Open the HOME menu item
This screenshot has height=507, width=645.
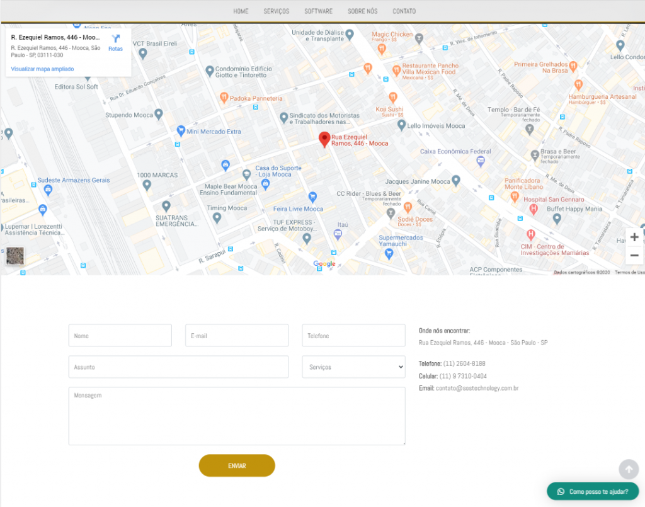[241, 11]
